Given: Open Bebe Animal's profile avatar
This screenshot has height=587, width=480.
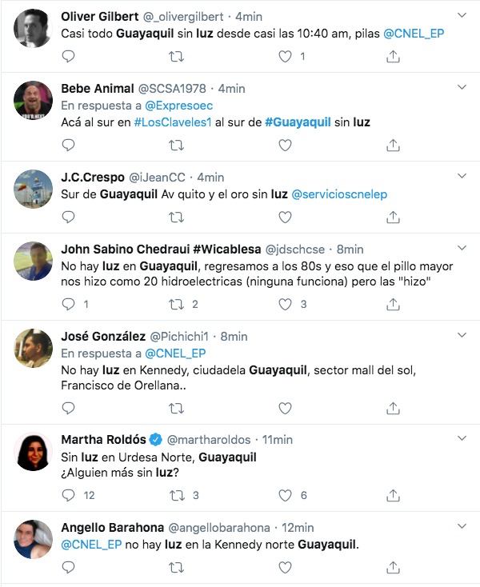Looking at the screenshot, I should pos(34,100).
